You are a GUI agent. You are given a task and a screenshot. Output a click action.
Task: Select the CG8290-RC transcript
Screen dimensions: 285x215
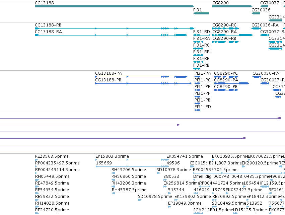(226, 28)
